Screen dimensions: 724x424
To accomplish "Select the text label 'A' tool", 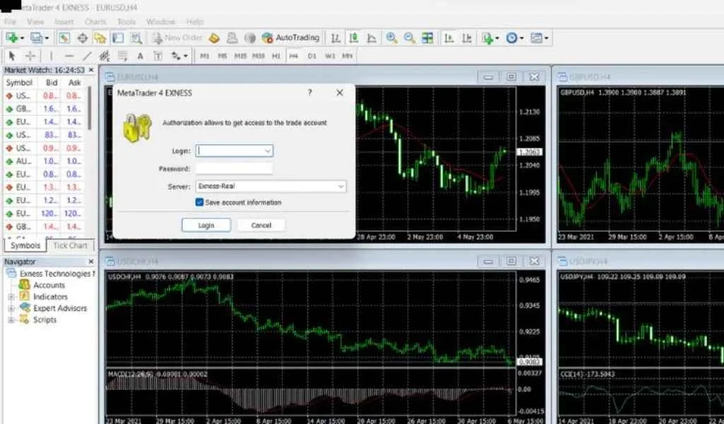I will click(140, 56).
